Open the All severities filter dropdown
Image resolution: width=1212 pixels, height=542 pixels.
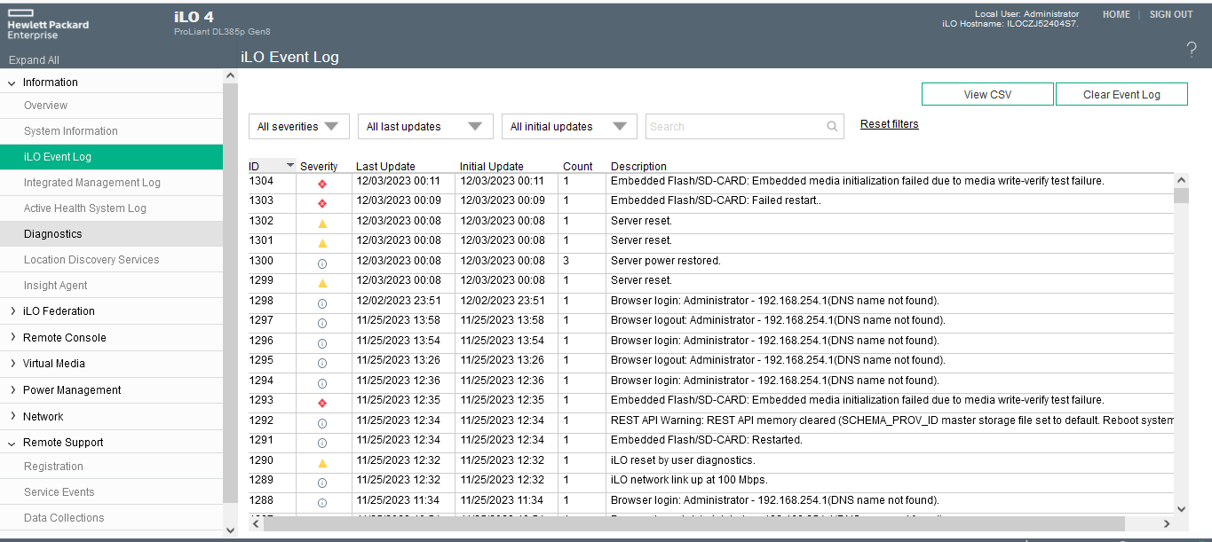click(x=298, y=127)
